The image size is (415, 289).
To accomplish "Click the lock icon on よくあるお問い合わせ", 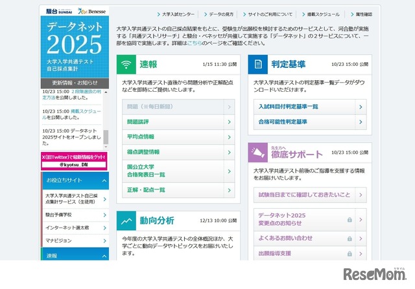I will [x=350, y=239].
